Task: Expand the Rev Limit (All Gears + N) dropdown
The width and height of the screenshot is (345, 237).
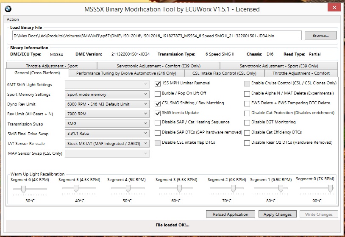Action: [x=107, y=114]
